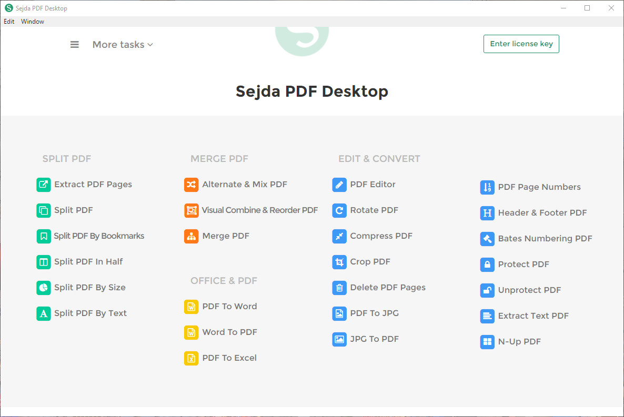Open the Header & Footer PDF link
Image resolution: width=624 pixels, height=417 pixels.
coord(542,213)
